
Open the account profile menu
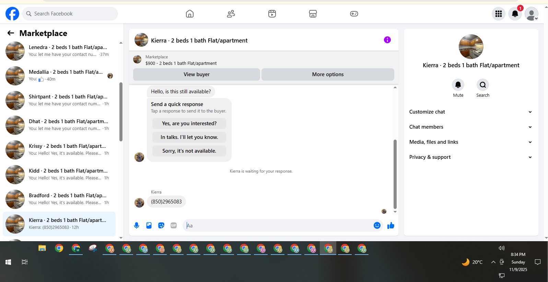(x=532, y=14)
